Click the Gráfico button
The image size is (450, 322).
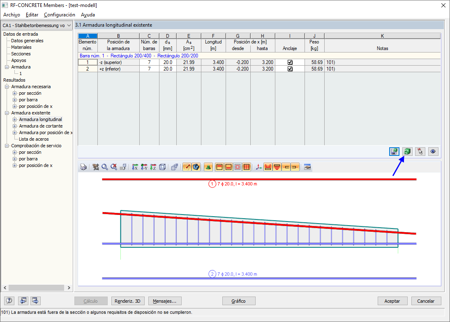(239, 301)
